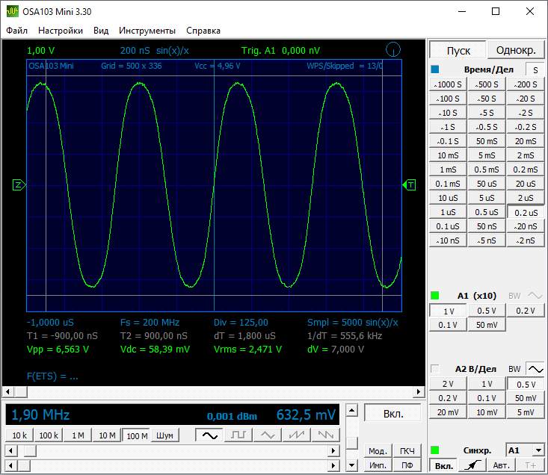Click the Однокр. single capture button

[516, 51]
